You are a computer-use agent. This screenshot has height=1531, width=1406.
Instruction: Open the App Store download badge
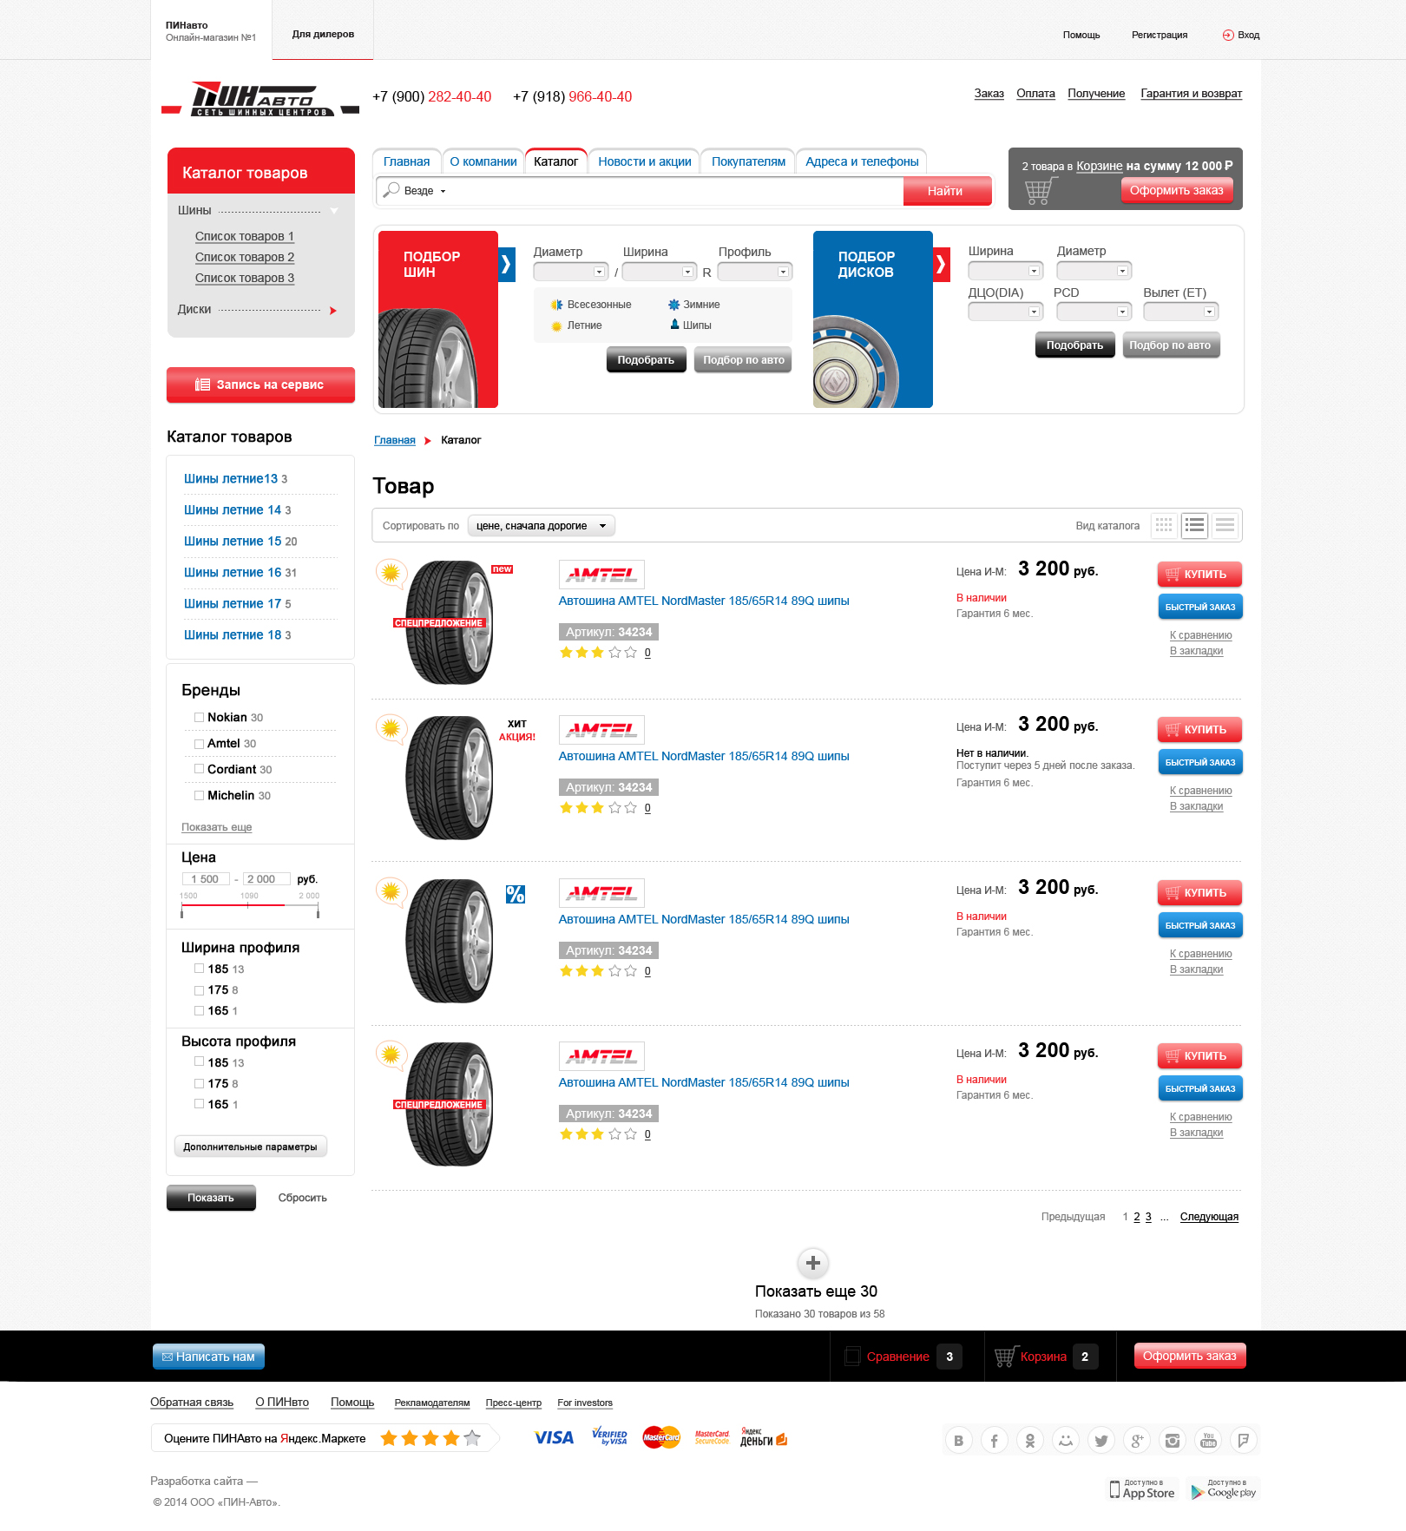click(1142, 1489)
